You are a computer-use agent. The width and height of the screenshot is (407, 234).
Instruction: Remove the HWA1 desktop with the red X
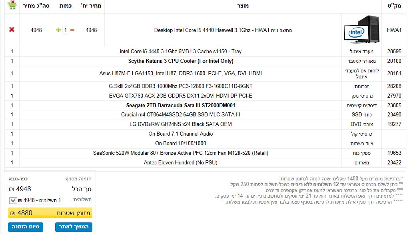coord(12,30)
